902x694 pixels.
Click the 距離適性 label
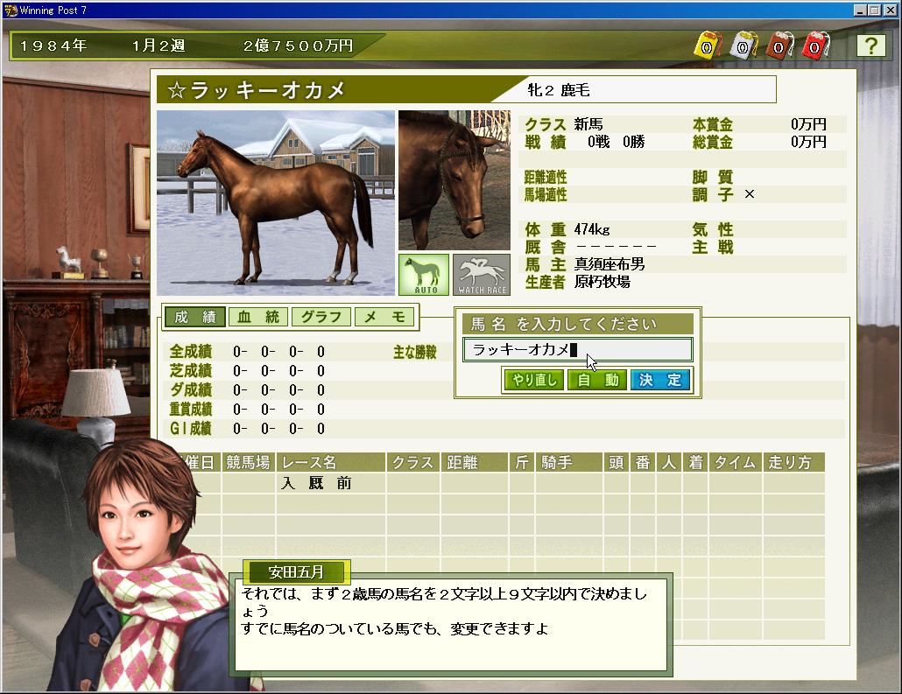click(546, 177)
